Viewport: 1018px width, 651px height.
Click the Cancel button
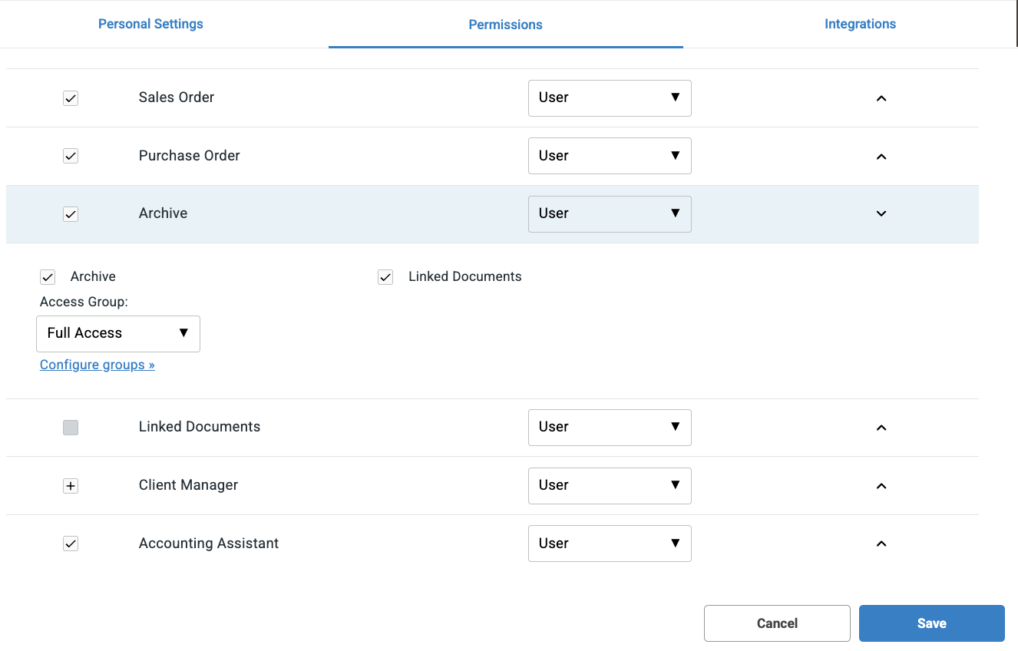777,623
